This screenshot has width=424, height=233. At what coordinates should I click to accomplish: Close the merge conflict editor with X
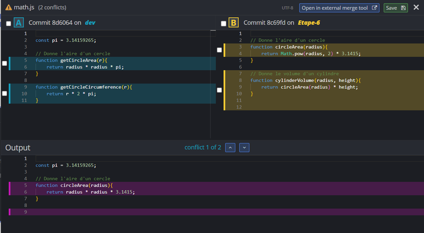click(x=416, y=7)
